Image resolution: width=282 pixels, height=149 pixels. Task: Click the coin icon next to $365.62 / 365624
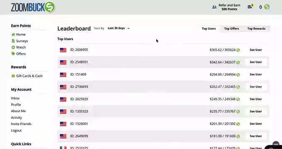click(x=238, y=50)
